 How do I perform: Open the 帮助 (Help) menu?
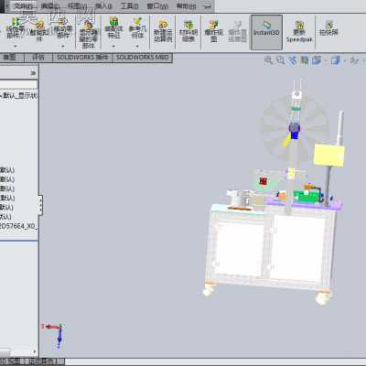click(186, 5)
